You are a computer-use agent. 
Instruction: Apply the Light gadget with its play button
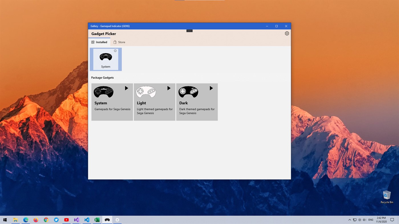[x=169, y=88]
